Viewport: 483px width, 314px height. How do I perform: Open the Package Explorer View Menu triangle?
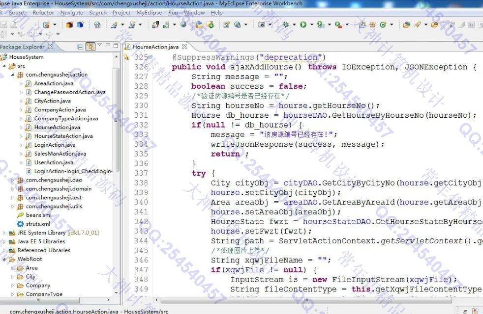(99, 45)
